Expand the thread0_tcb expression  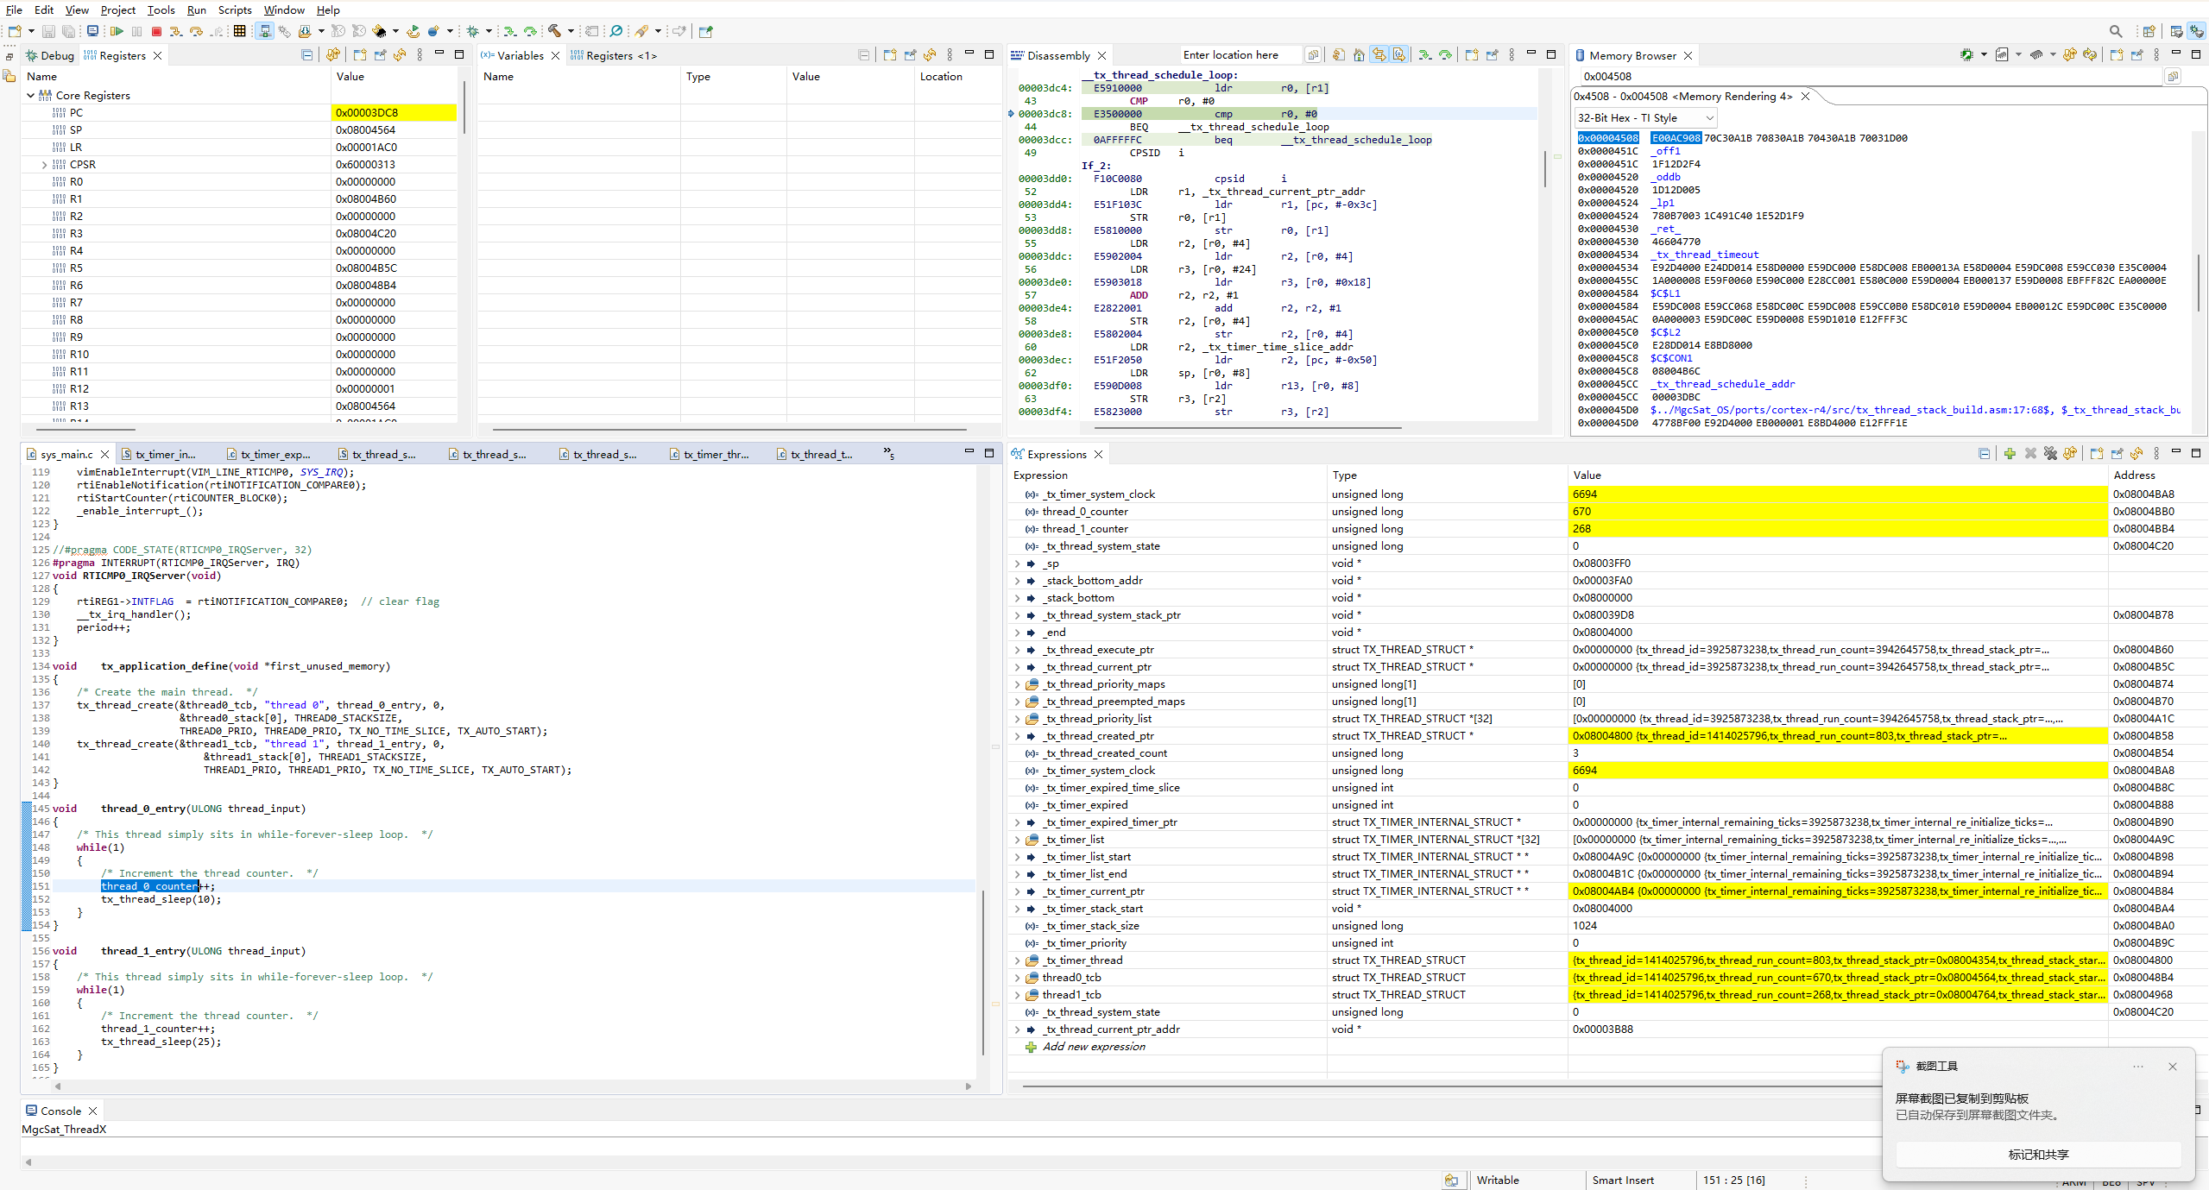1017,978
